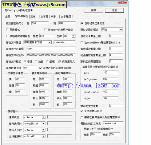Check the quake time KAG 2.x compatibility box
The width and height of the screenshot is (151, 145).
click(82, 43)
